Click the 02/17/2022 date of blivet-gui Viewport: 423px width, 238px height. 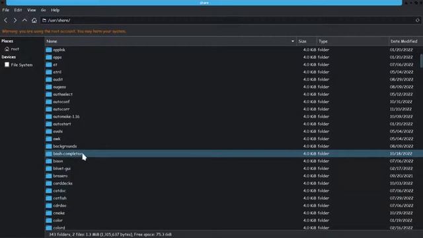[401, 169]
